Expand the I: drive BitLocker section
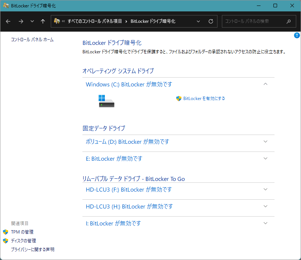The width and height of the screenshot is (301, 260). point(266,223)
